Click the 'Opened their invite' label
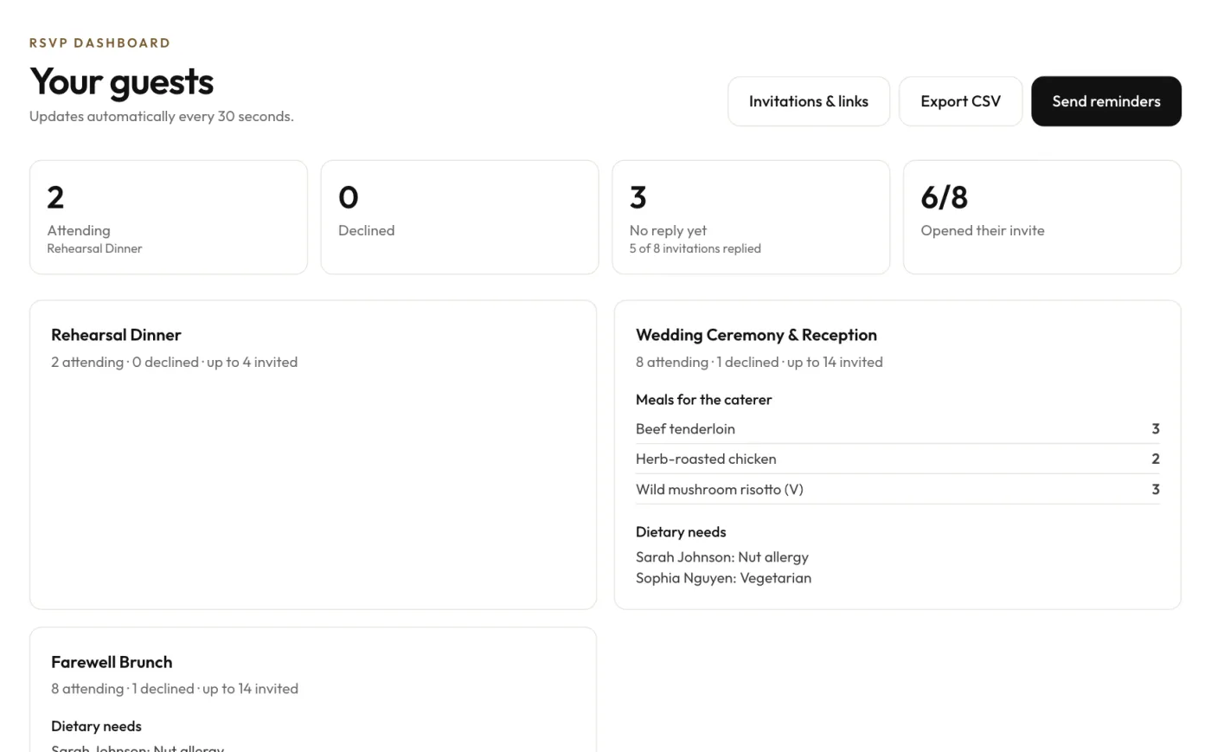This screenshot has width=1211, height=752. [982, 230]
